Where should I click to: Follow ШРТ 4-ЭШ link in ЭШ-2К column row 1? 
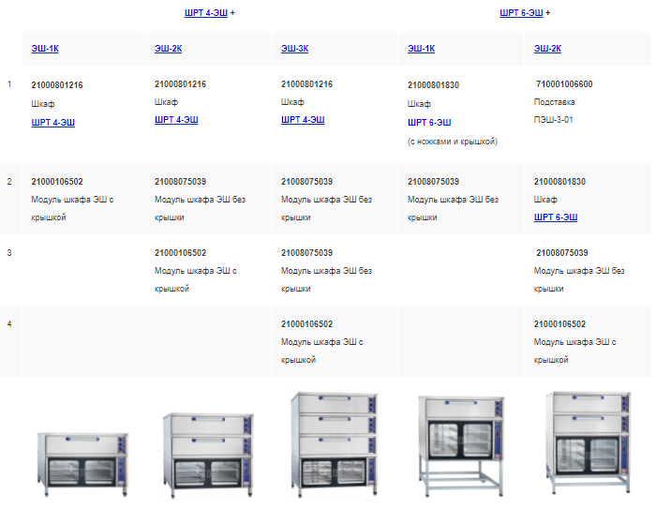click(x=176, y=120)
